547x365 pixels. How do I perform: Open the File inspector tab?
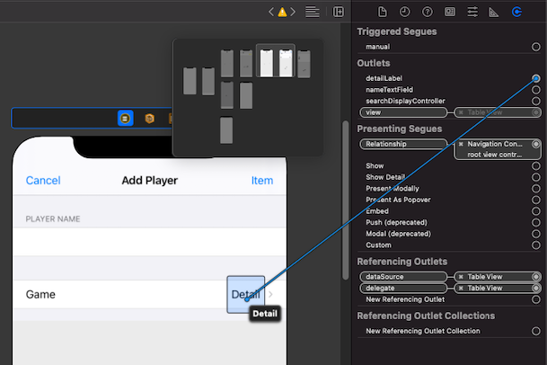tap(383, 13)
